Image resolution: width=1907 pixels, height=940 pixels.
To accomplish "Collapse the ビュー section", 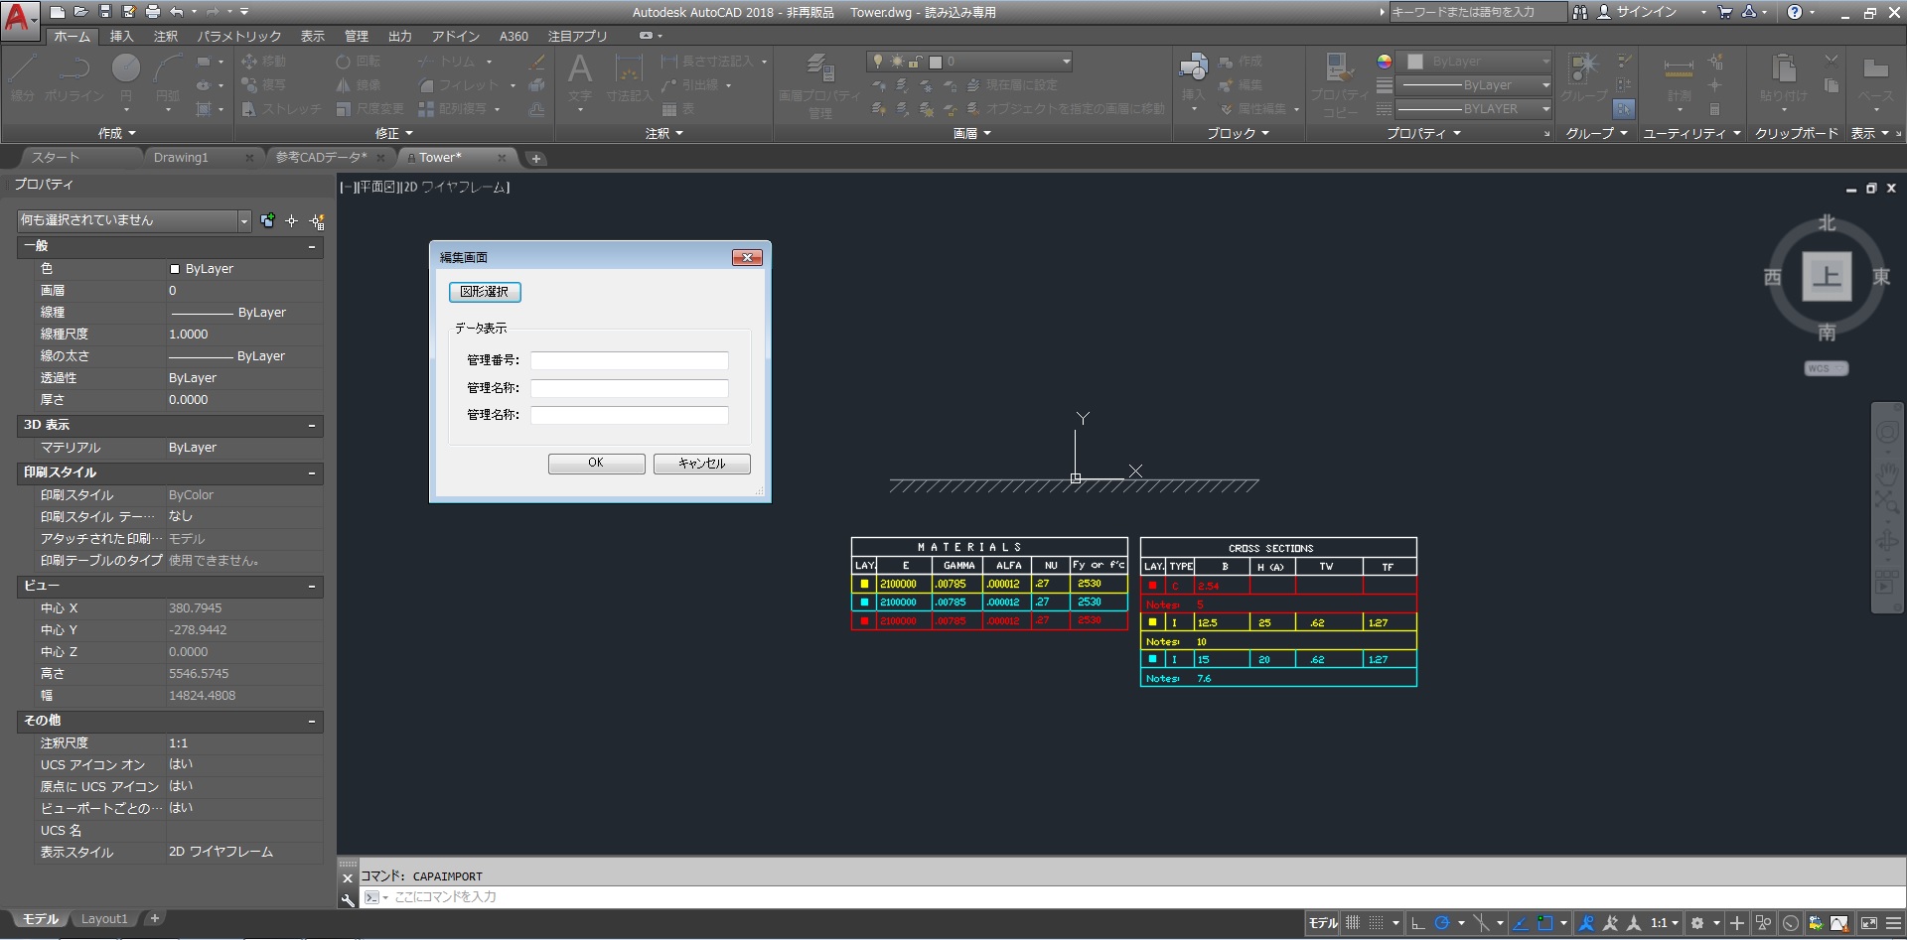I will pos(312,587).
